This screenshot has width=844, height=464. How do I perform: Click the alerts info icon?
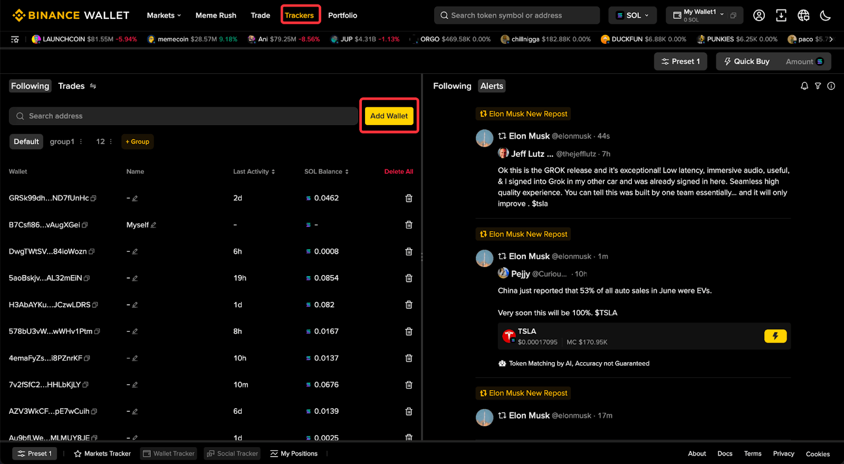click(x=831, y=86)
